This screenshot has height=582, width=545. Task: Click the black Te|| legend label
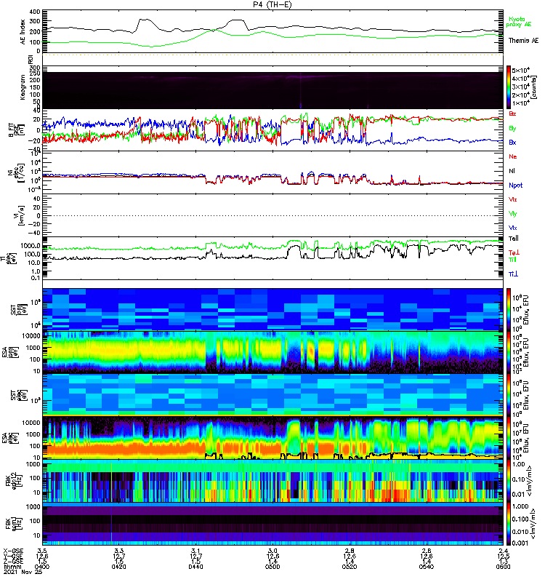[514, 239]
